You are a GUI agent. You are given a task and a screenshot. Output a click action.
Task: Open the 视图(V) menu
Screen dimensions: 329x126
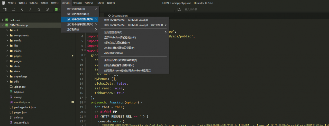(89, 3)
